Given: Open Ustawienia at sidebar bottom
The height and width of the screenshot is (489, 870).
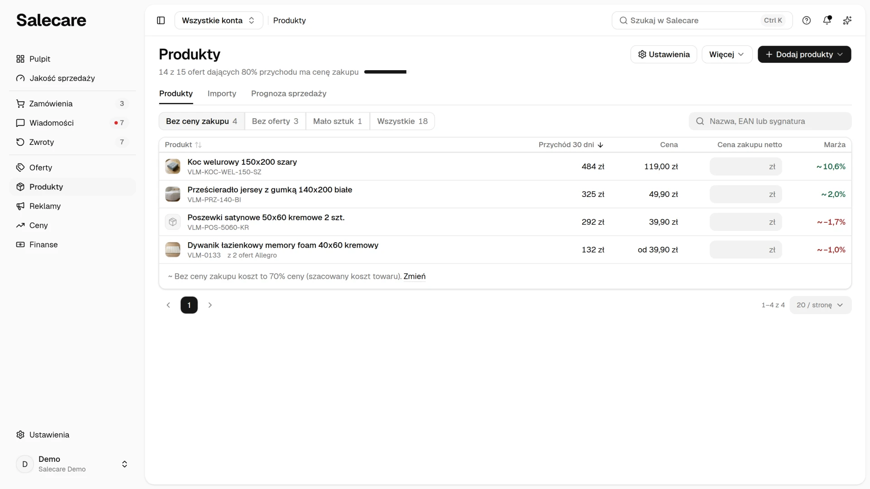Looking at the screenshot, I should (x=72, y=435).
